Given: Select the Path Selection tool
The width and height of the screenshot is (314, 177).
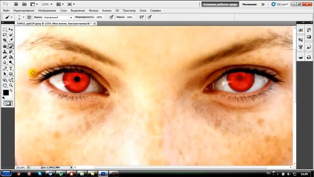Looking at the screenshot, I should [5, 74].
